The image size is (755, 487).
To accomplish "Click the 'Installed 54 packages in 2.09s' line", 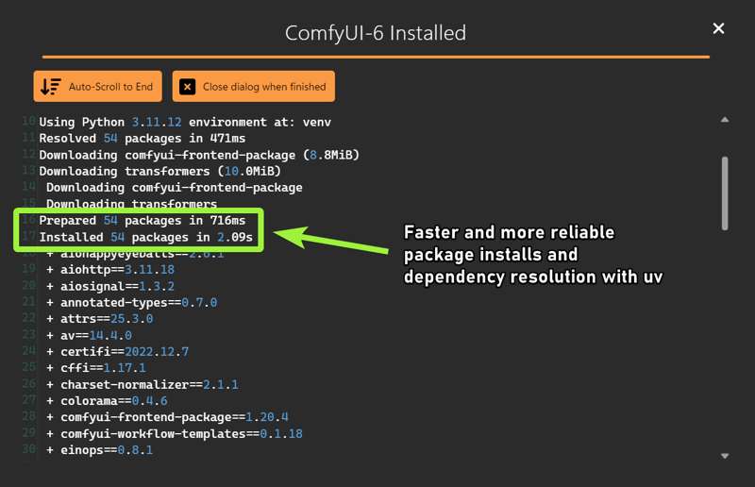I will coord(145,237).
